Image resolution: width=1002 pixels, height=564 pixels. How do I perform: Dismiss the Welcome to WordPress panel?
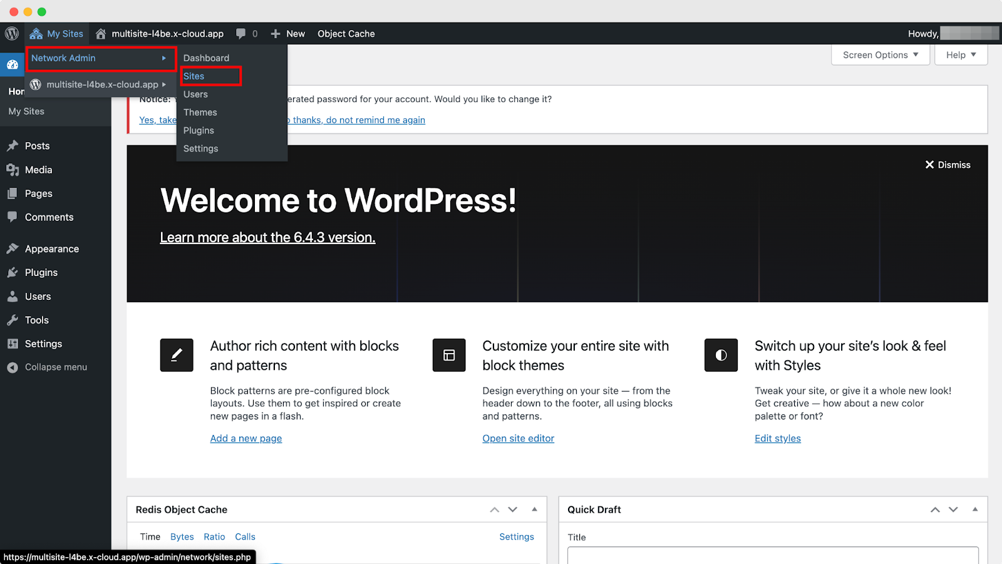(948, 165)
